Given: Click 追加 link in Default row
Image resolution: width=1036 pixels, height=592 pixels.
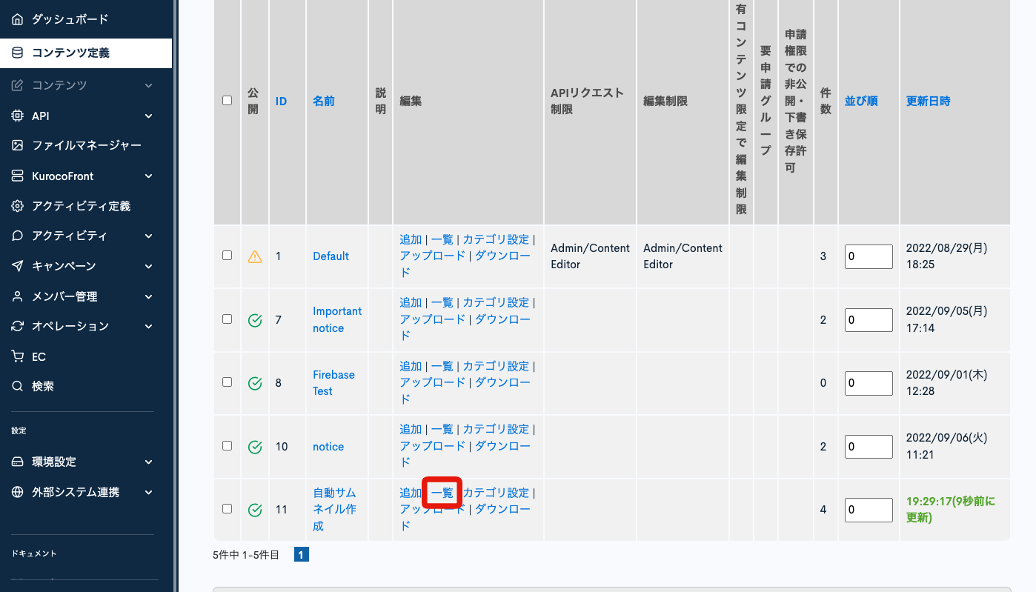Looking at the screenshot, I should (x=411, y=239).
